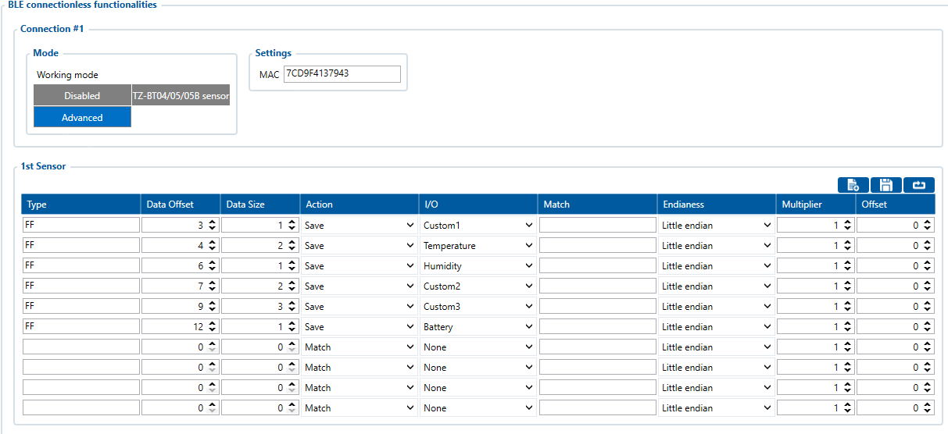Set working mode to Disabled
This screenshot has height=434, width=948.
tap(82, 95)
